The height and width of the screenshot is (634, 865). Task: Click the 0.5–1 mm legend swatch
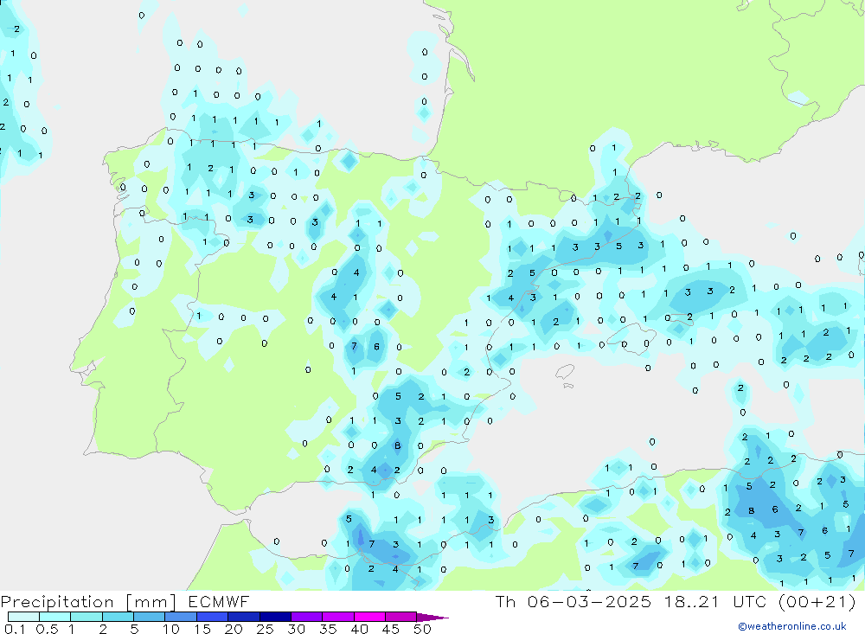(55, 617)
